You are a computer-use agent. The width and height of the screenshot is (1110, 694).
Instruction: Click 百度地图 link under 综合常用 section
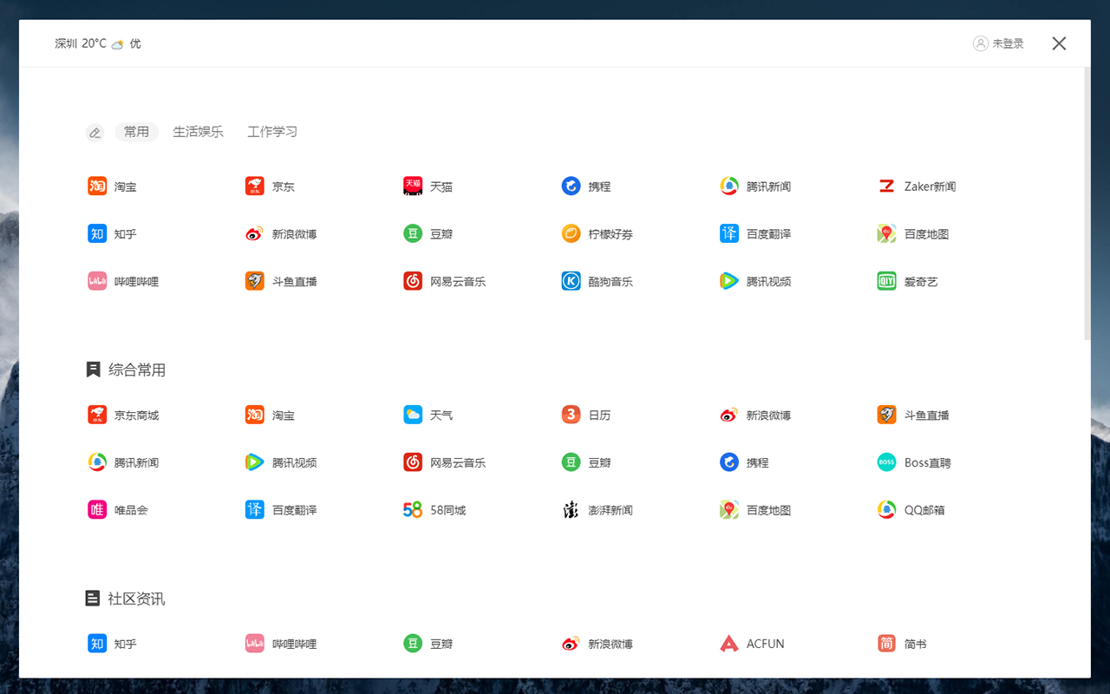[768, 510]
